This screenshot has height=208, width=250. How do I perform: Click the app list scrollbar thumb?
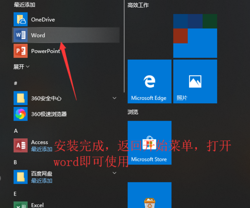[x=124, y=46]
